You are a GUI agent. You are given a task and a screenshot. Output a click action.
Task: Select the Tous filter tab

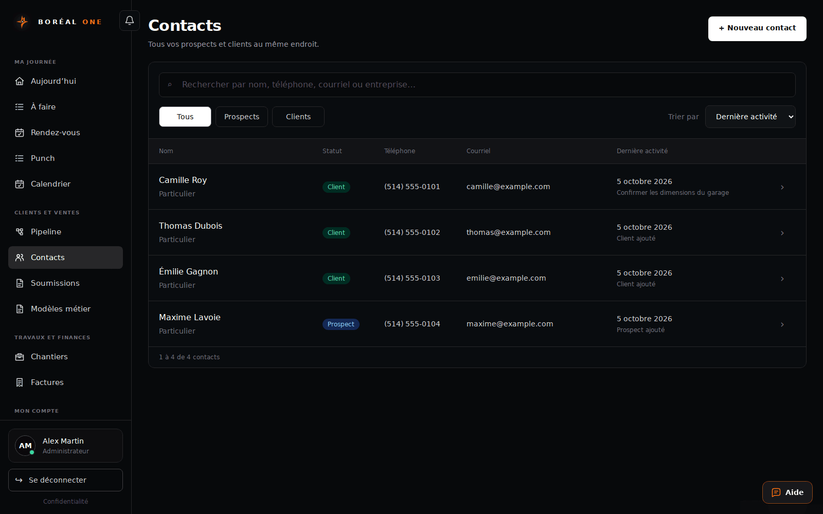pos(185,117)
